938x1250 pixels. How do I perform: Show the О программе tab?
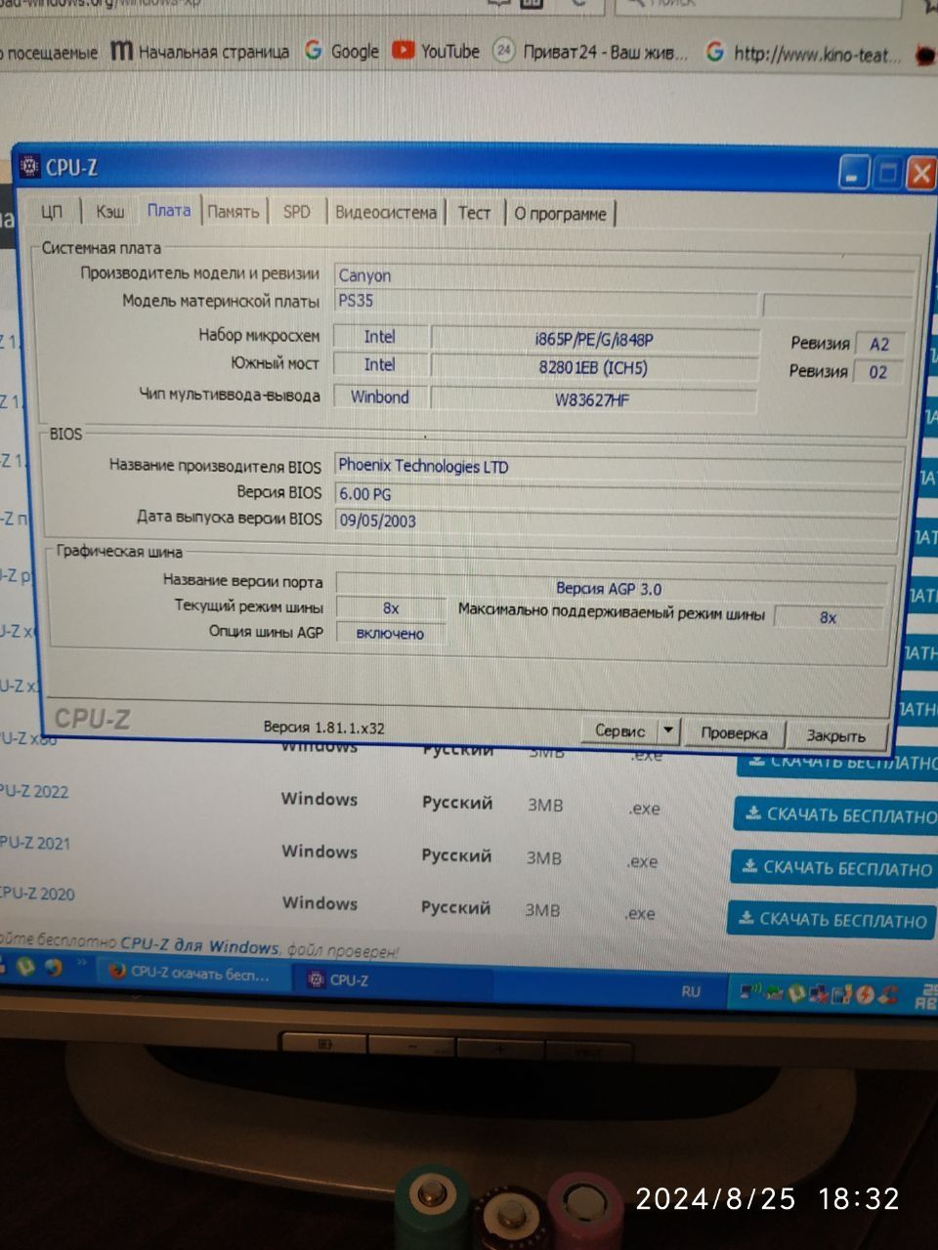(561, 213)
